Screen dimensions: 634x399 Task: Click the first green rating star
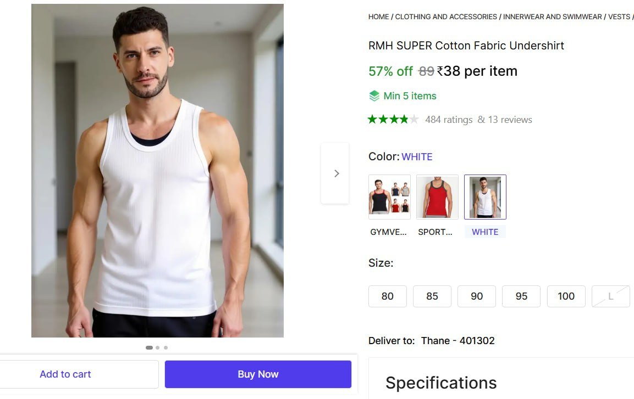point(372,119)
